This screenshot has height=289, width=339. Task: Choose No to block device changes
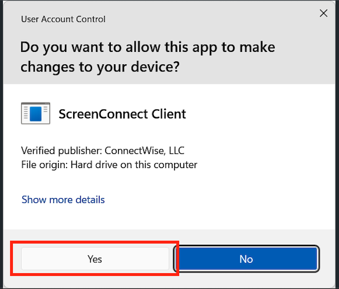click(246, 259)
